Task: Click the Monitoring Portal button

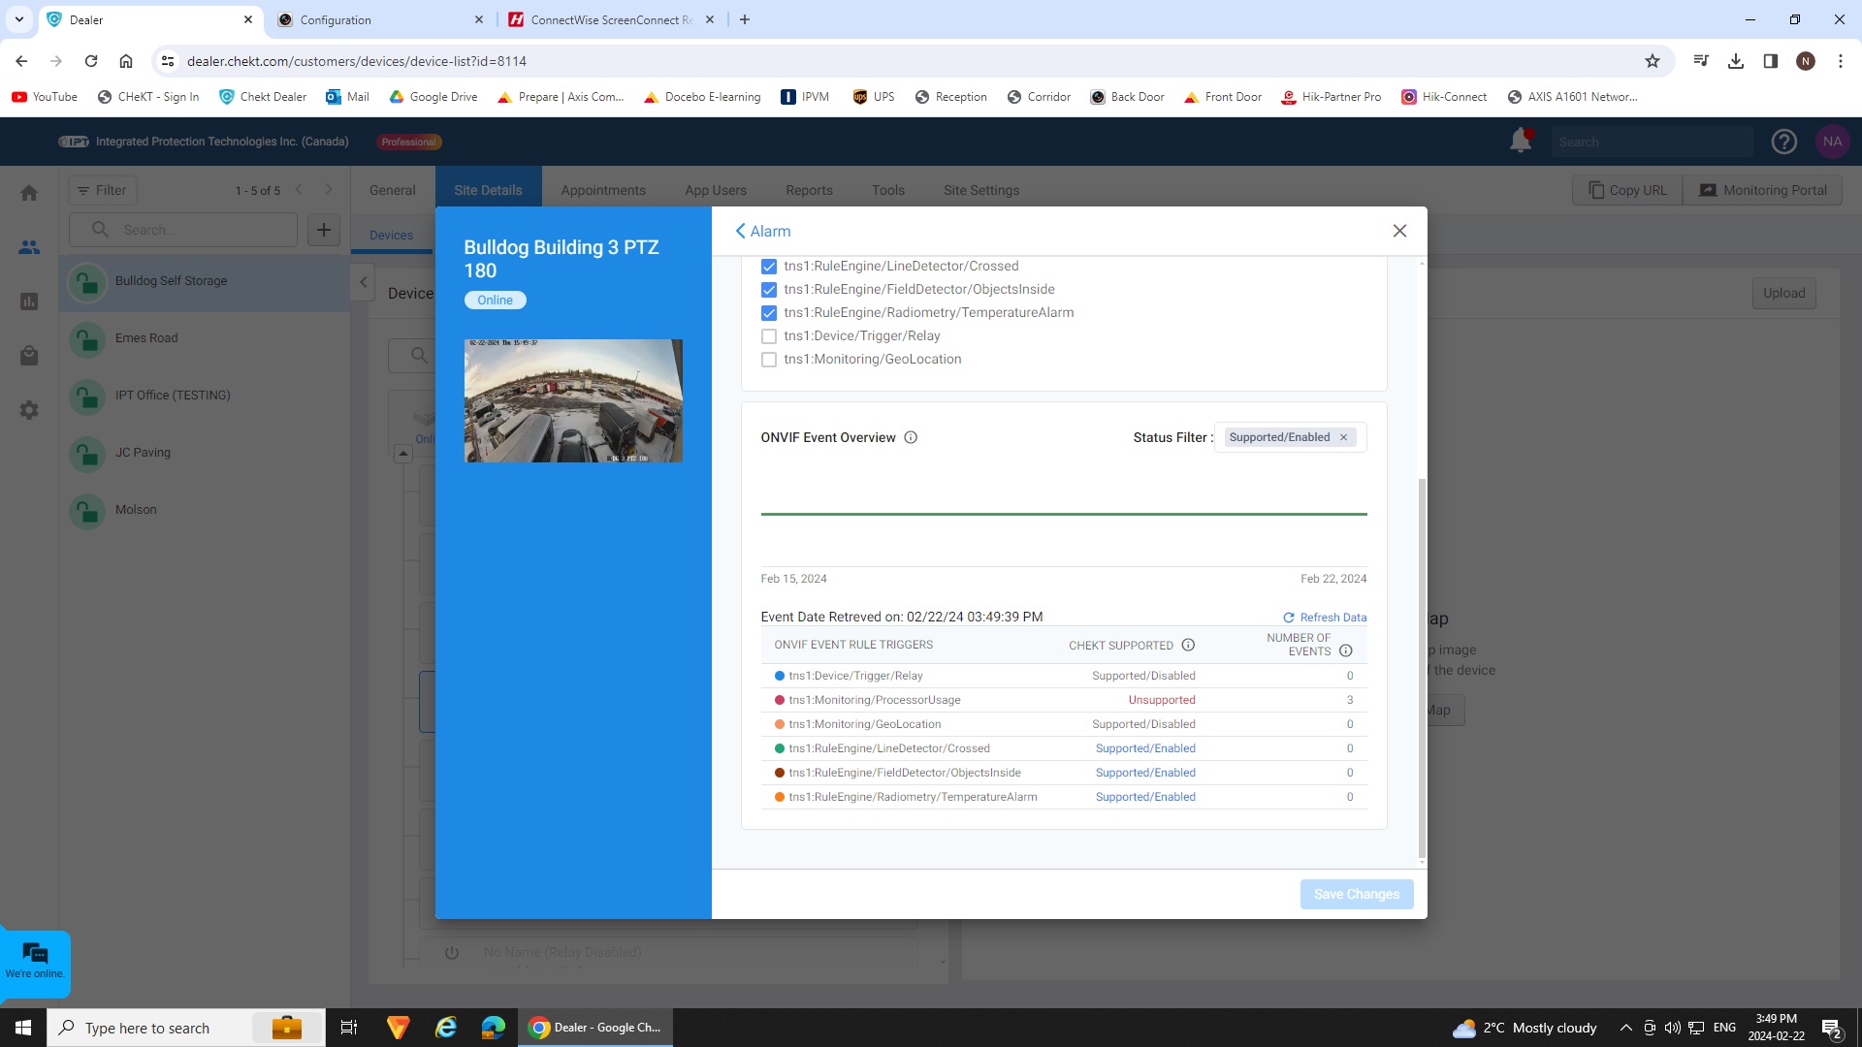Action: coord(1763,190)
